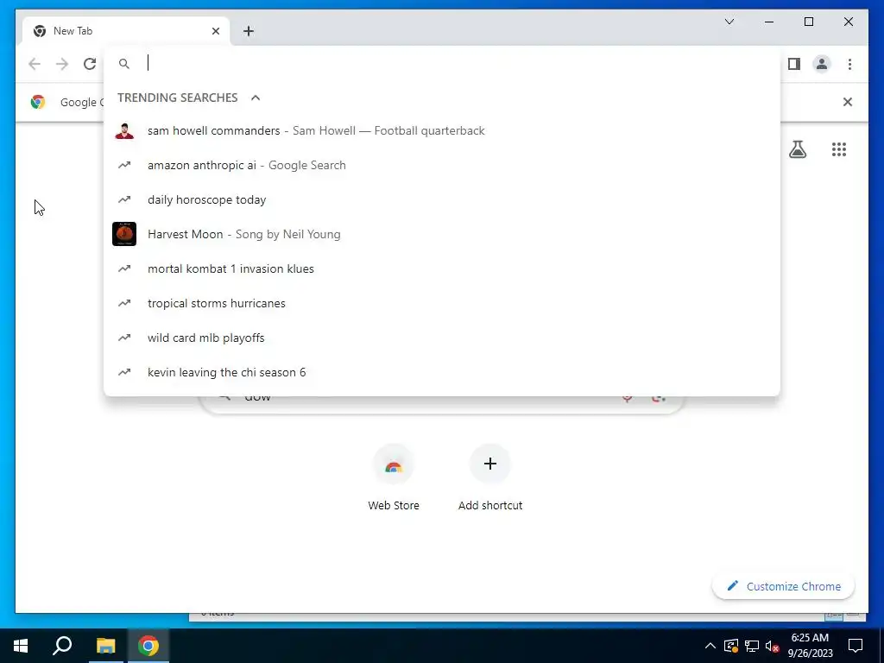Select suggestion sam howell commanders
The image size is (884, 663).
pos(442,131)
